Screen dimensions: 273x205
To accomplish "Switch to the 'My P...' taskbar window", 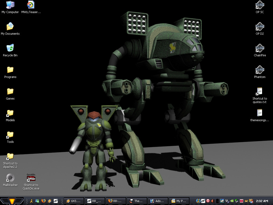I will click(179, 201).
